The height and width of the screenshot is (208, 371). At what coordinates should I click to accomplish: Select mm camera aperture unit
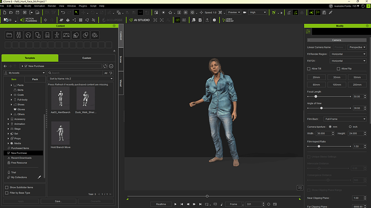tap(330, 127)
